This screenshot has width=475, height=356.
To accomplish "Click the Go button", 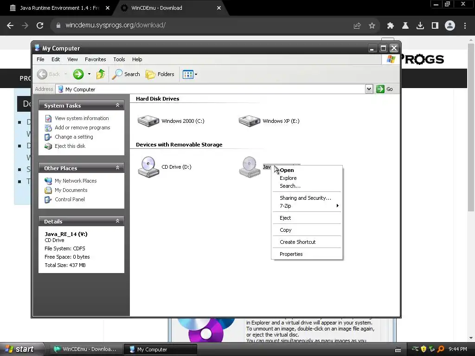I will pyautogui.click(x=385, y=89).
